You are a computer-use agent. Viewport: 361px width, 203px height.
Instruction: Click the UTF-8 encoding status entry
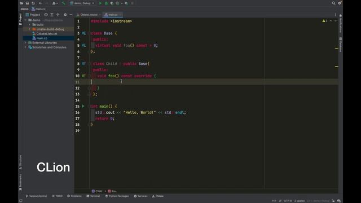[288, 201]
